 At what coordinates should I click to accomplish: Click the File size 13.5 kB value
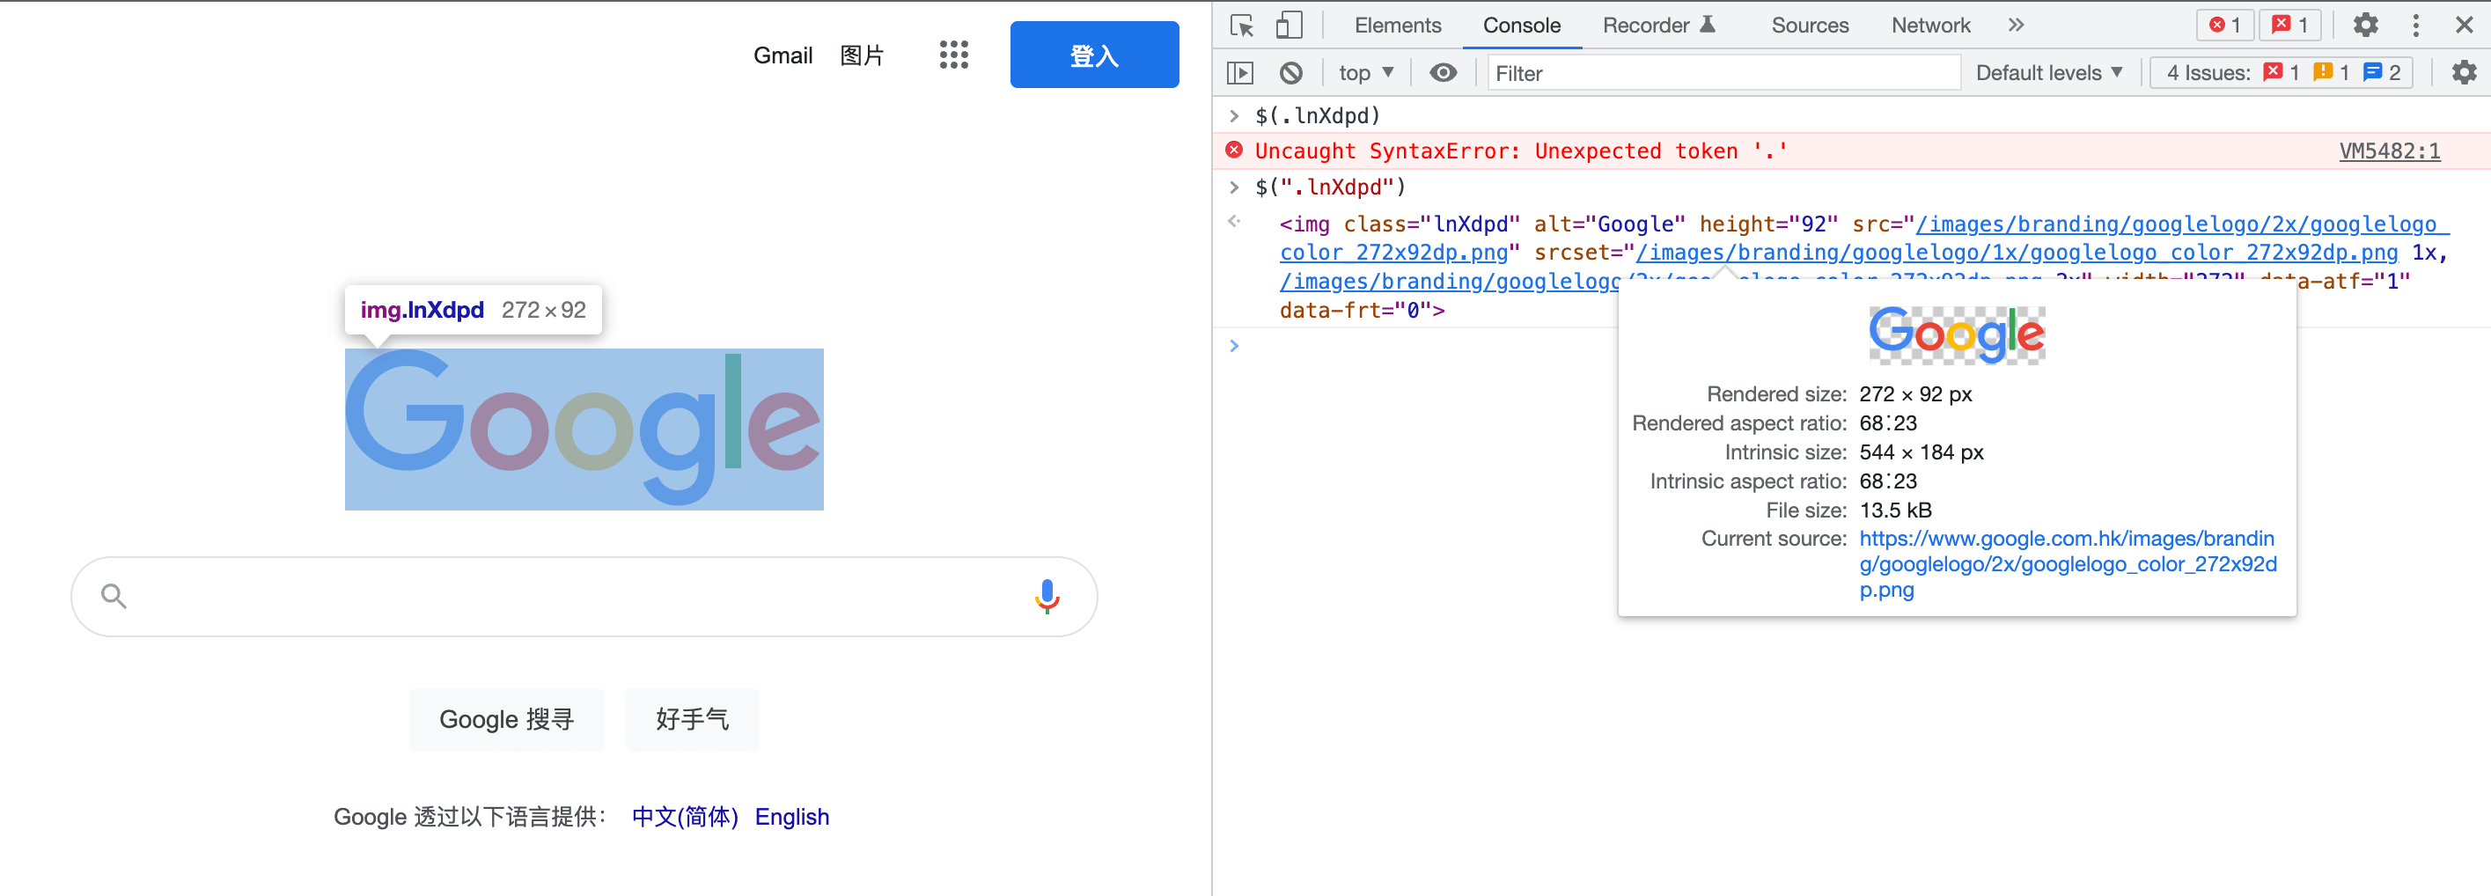1894,510
